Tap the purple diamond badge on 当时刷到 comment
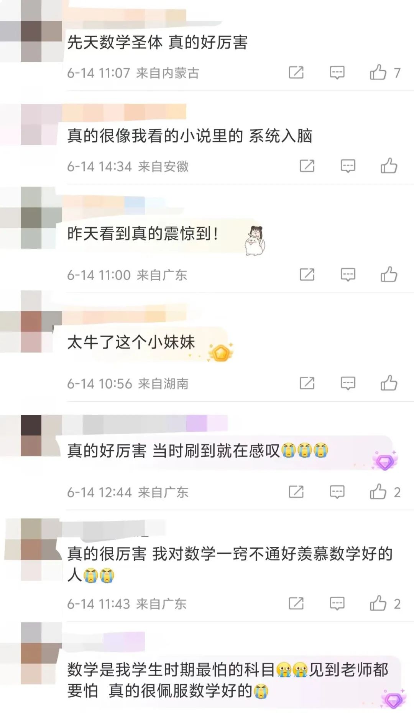 coord(384,461)
